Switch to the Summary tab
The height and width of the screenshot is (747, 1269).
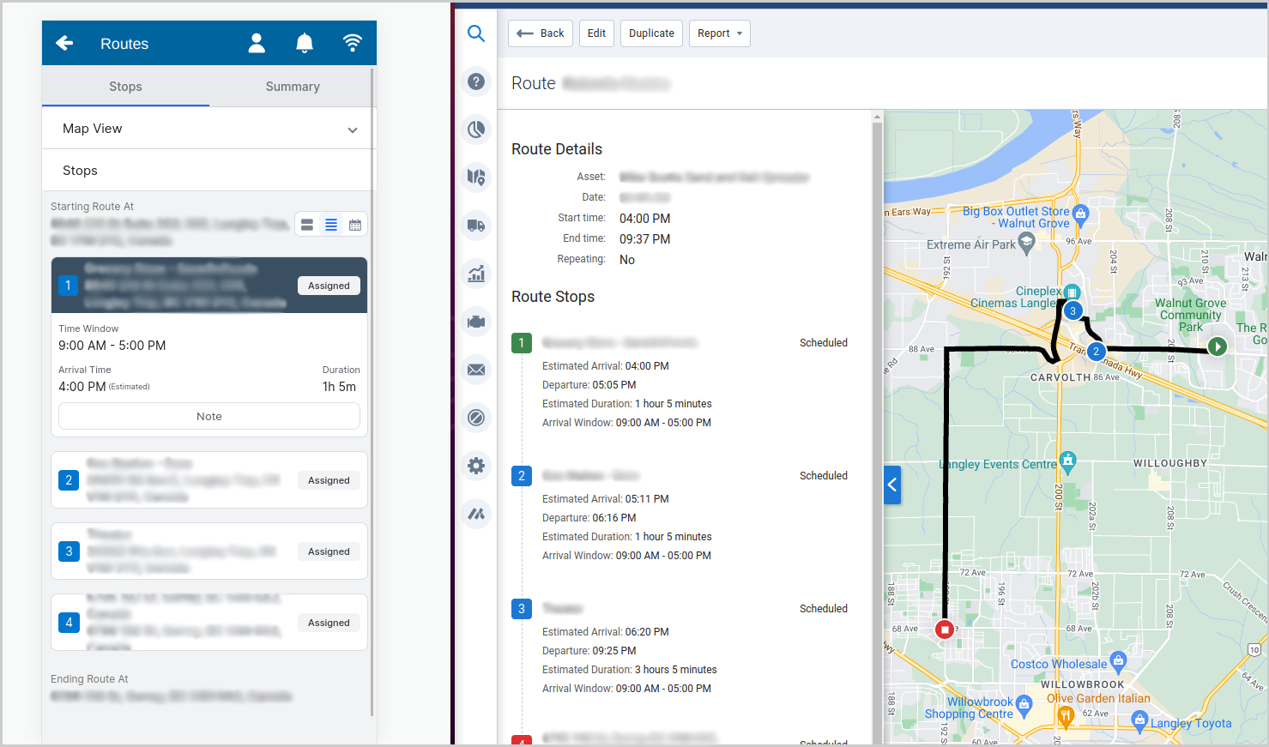tap(292, 87)
